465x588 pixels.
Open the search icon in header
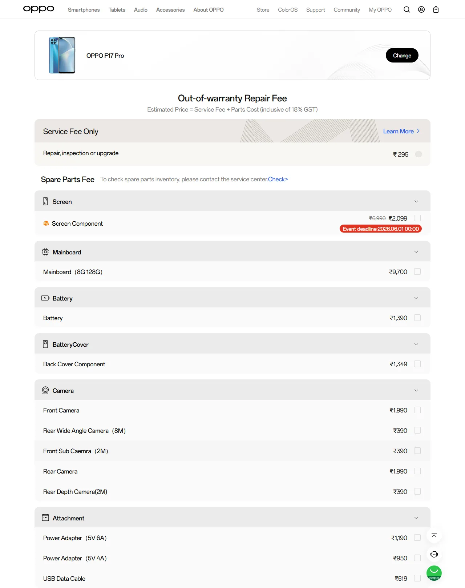(407, 9)
